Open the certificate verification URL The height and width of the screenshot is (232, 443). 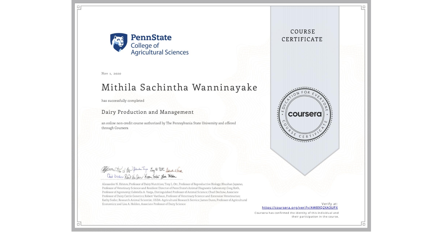click(x=300, y=207)
